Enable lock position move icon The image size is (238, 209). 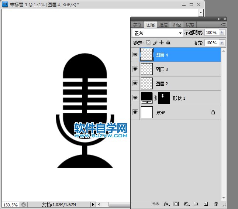point(162,42)
